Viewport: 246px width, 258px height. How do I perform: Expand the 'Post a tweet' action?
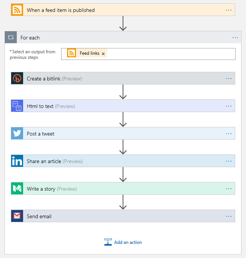(123, 133)
